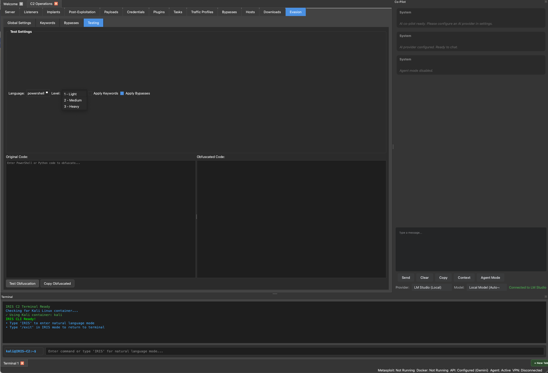Click splitter handle beside Co-Pilot panel
The image size is (548, 373).
click(x=393, y=147)
